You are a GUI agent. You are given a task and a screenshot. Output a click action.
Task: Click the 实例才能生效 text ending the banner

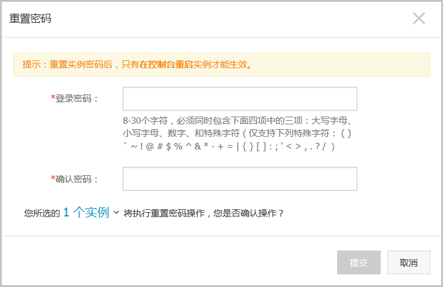[222, 65]
